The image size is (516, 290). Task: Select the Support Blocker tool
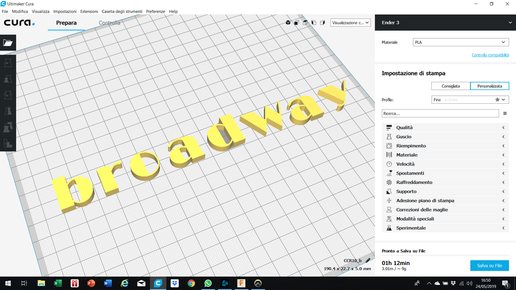pyautogui.click(x=8, y=143)
